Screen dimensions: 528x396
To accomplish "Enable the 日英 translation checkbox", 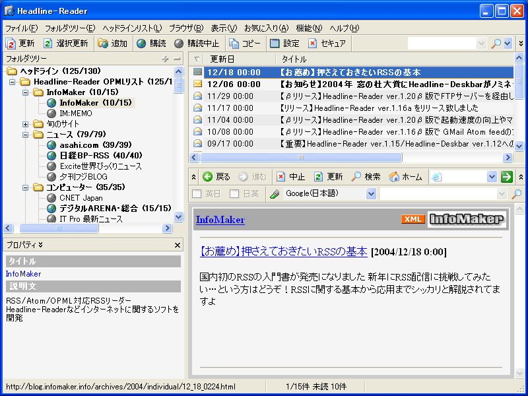I will coord(234,194).
